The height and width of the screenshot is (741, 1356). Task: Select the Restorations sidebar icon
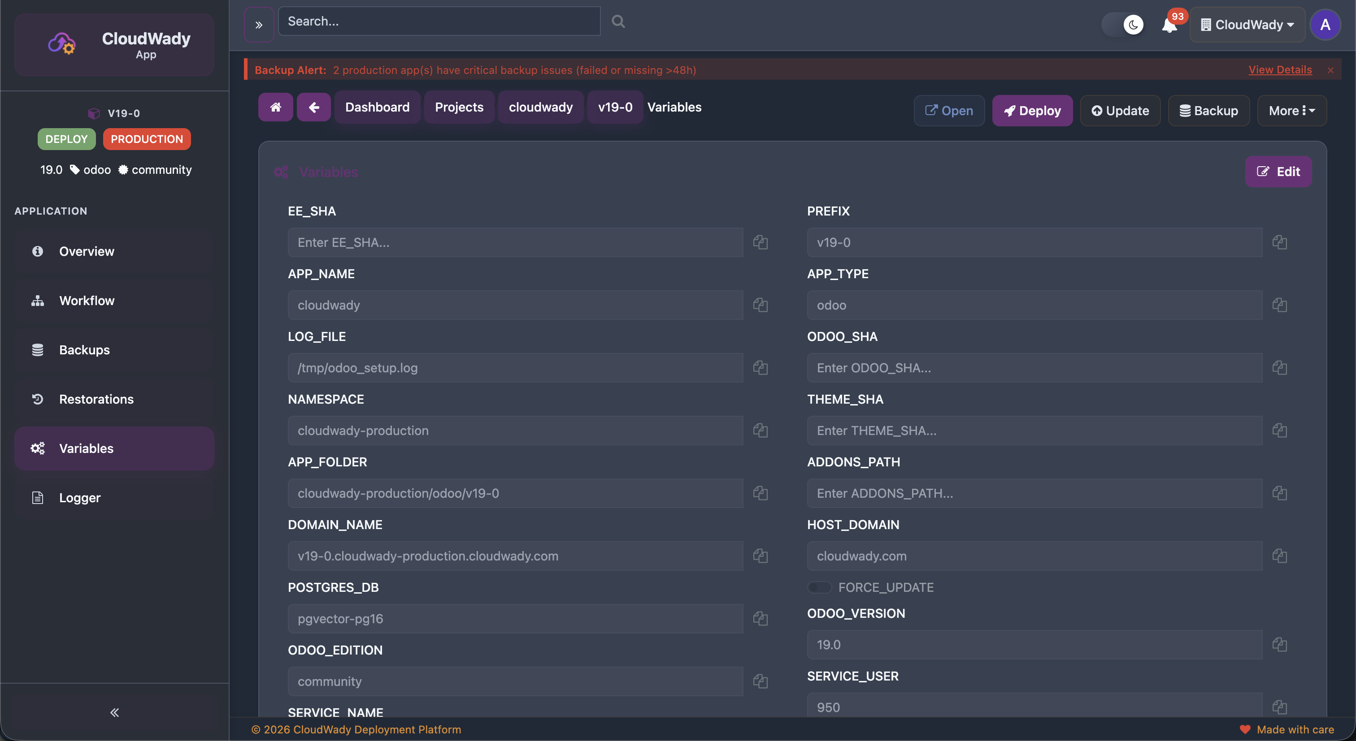(37, 399)
